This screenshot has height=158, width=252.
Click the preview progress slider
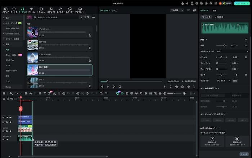point(131,81)
